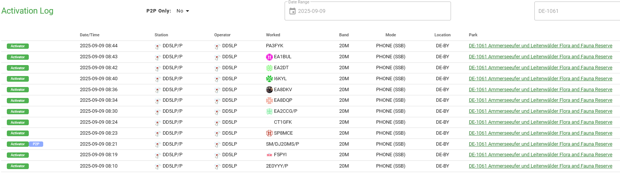Click station DD5LP/P on the 08:10 row
The width and height of the screenshot is (620, 174).
[x=172, y=166]
